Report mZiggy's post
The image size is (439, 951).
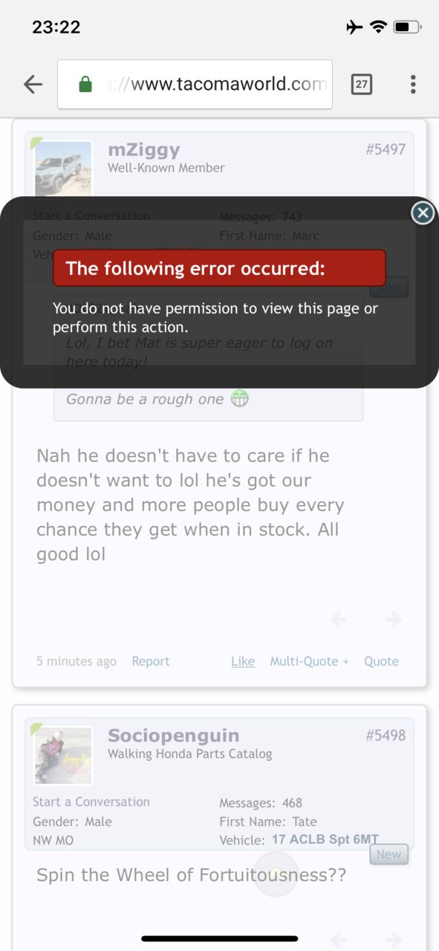click(x=151, y=661)
